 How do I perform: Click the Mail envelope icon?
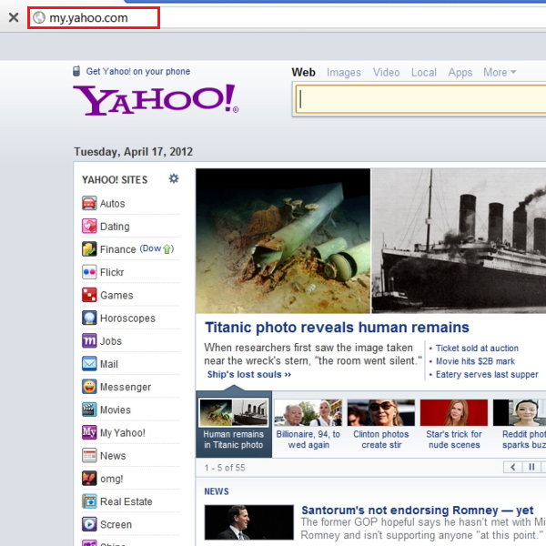(89, 364)
